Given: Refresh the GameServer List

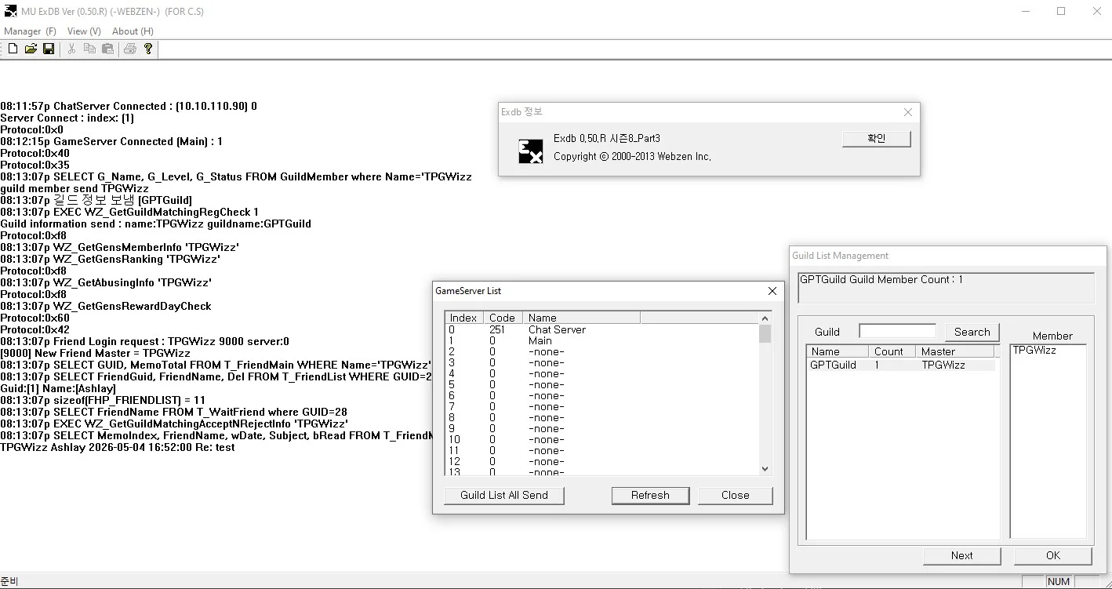Looking at the screenshot, I should 650,495.
